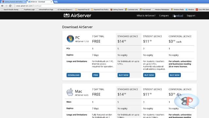Click the PC 7 day trial FREE button
The width and height of the screenshot is (209, 118).
96,75
